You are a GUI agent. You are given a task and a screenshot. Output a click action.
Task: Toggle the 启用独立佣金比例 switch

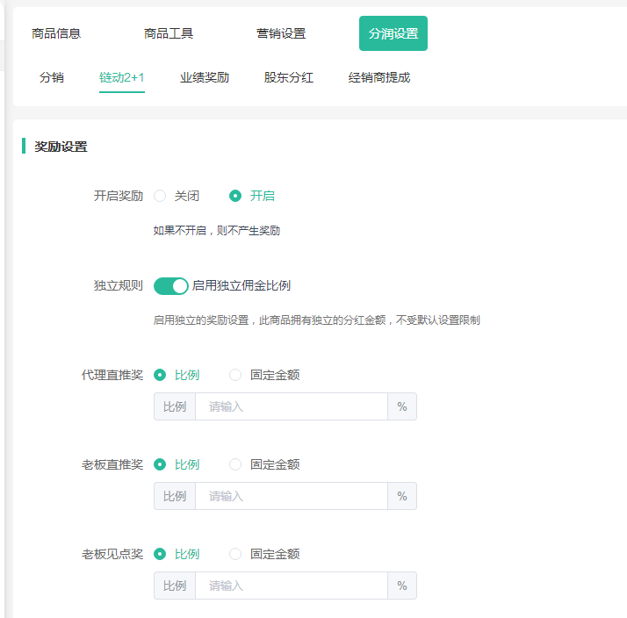pyautogui.click(x=171, y=286)
